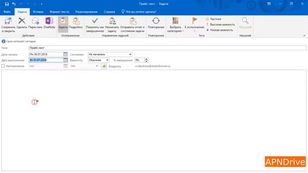The image size is (308, 173).
Task: Forward the task via Переслать
Action: 35,23
